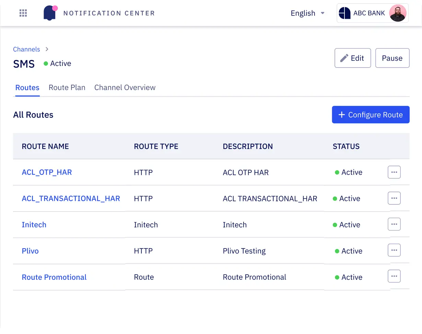Click the Active status of Initech row
Viewport: 422px width, 334px height.
click(x=347, y=225)
